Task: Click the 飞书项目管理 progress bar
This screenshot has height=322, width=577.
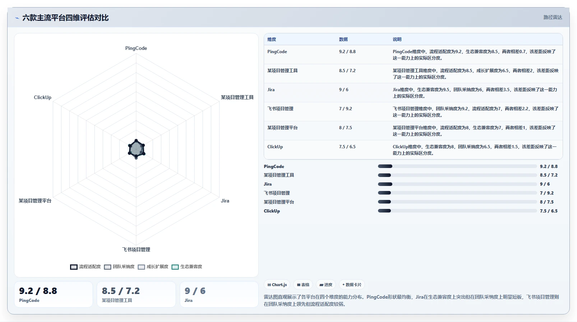Action: click(x=457, y=193)
